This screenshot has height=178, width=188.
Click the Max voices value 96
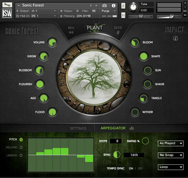click(94, 11)
